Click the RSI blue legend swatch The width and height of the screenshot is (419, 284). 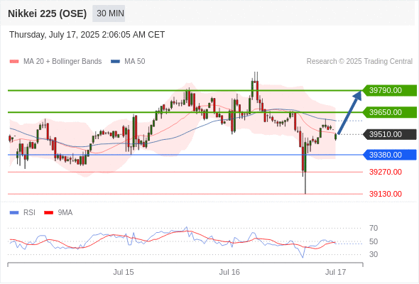[14, 213]
